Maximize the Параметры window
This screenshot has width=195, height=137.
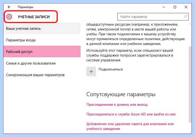coord(175,7)
